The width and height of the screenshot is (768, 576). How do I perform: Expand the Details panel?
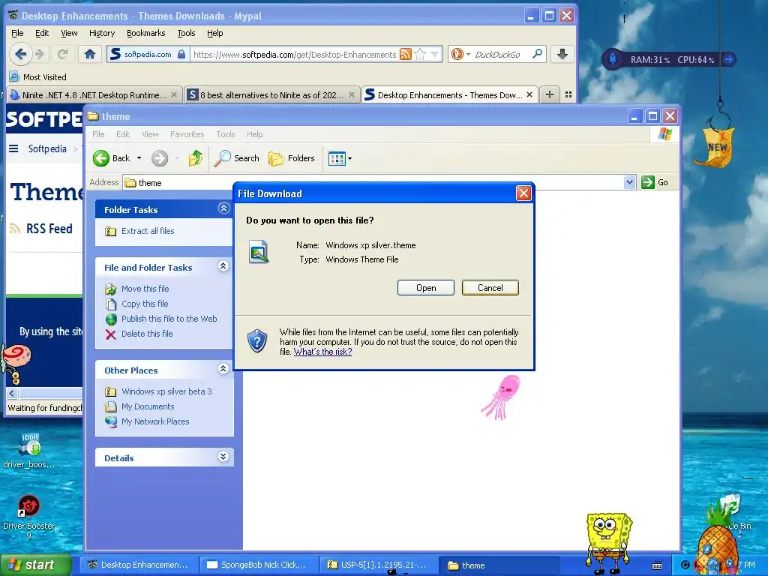click(223, 457)
